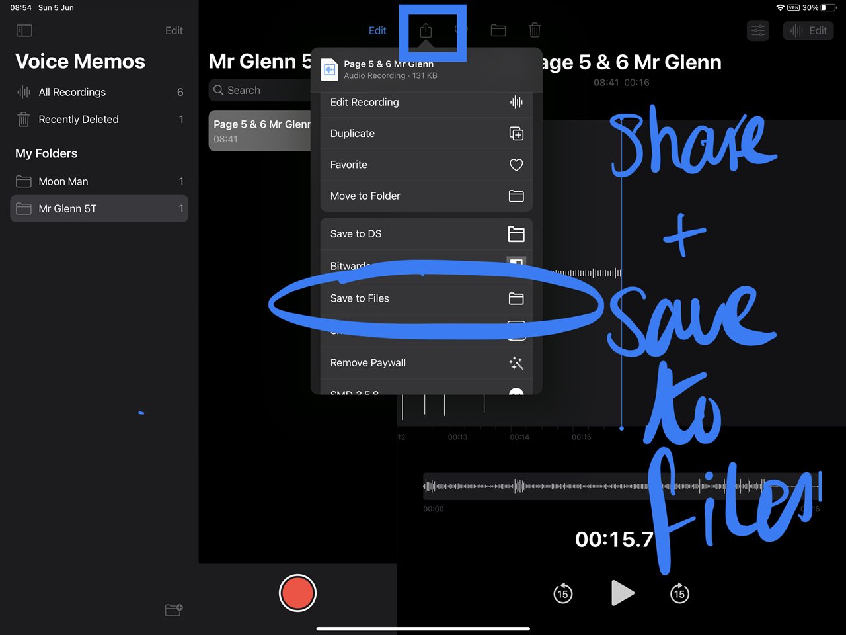
Task: Skip forward 15 seconds
Action: 679,593
